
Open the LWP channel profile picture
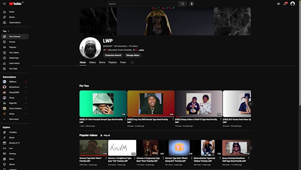90,48
